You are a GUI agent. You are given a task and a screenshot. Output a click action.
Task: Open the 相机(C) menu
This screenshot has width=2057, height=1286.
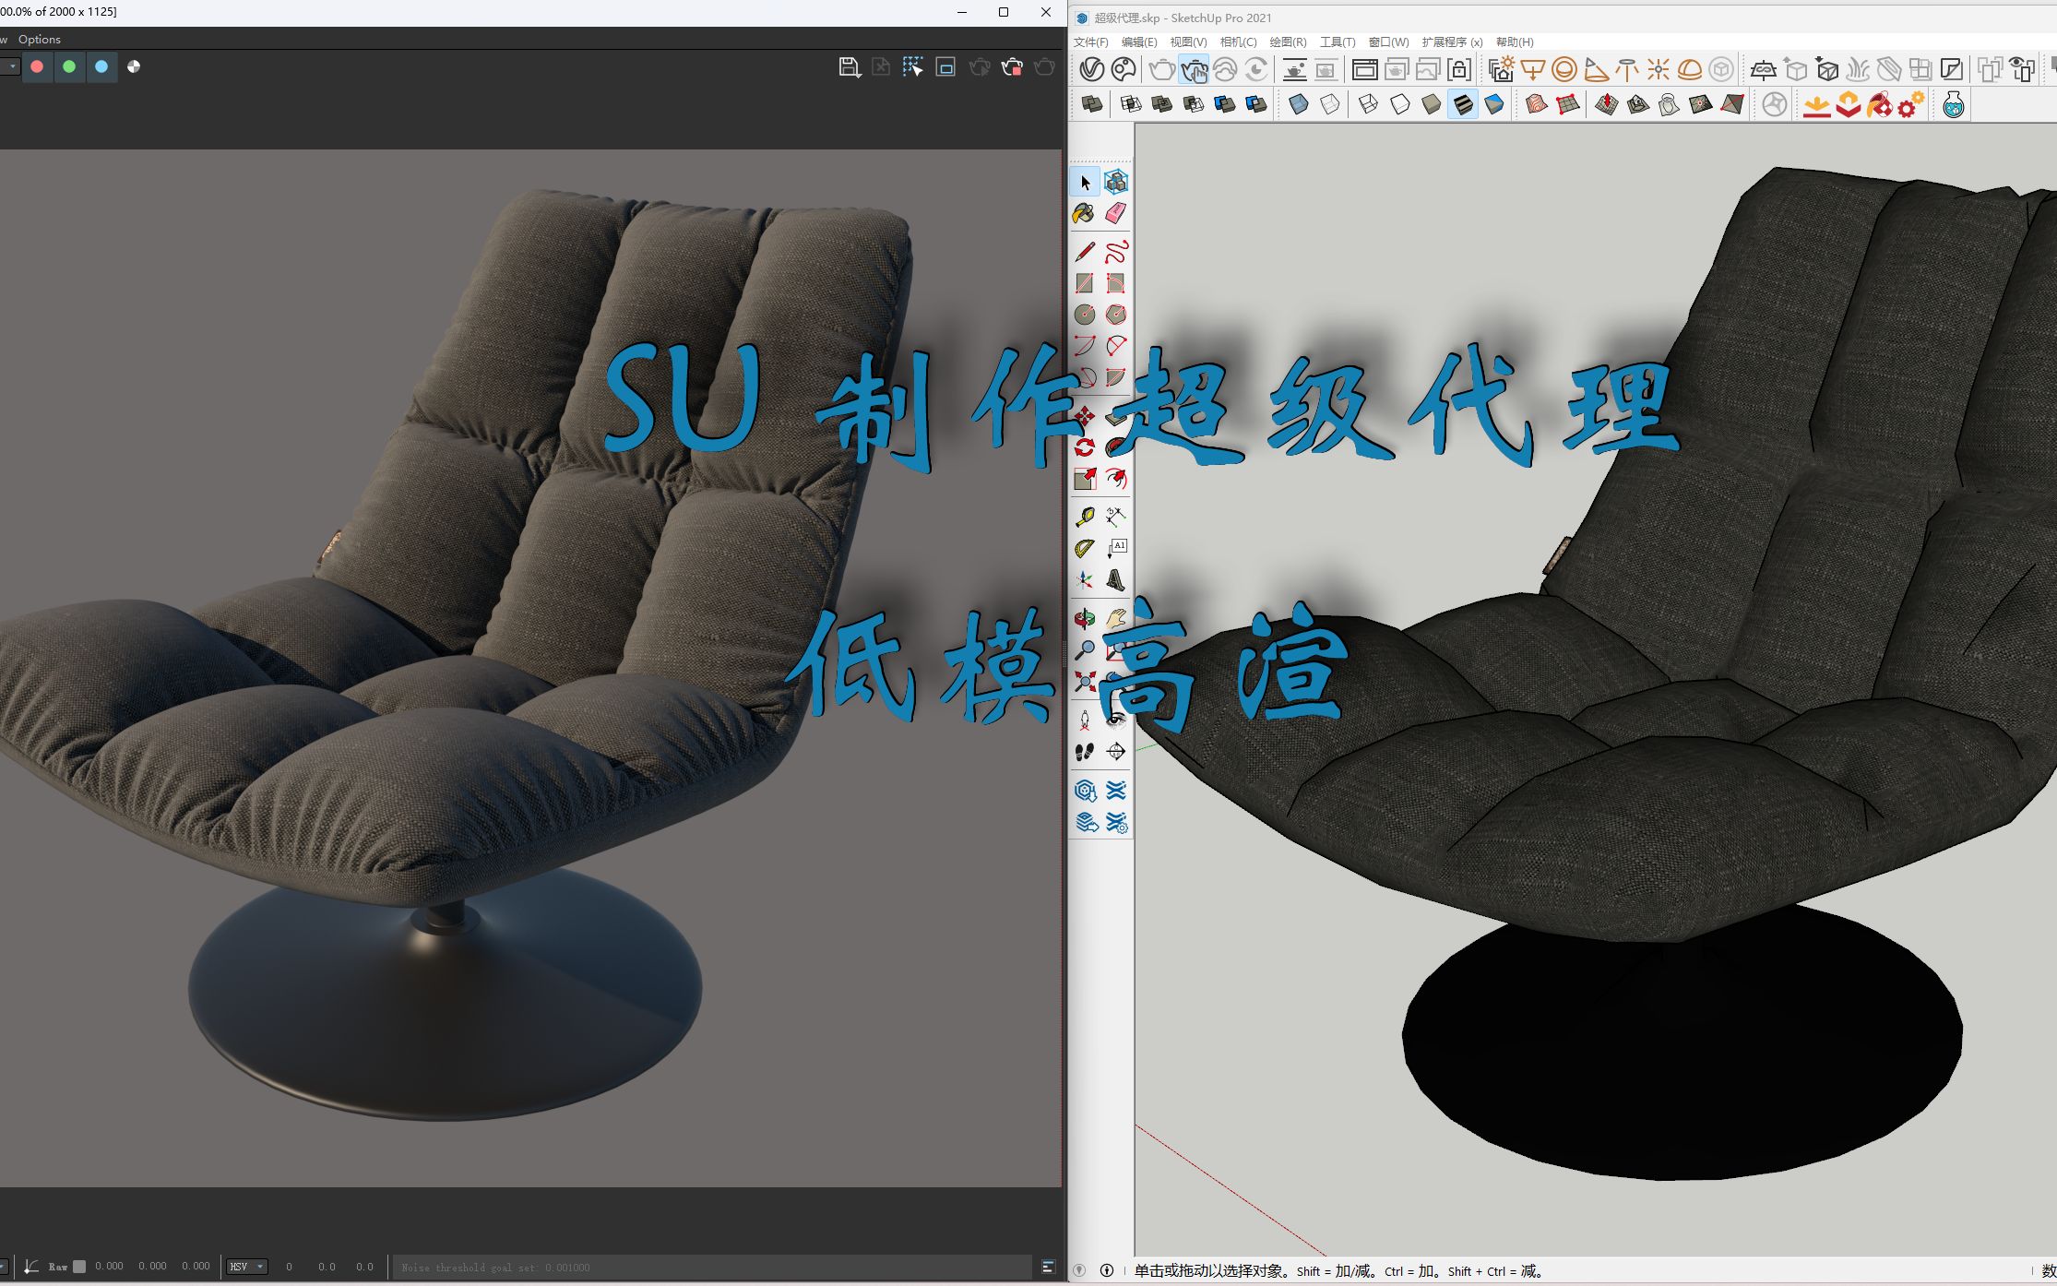[1238, 42]
